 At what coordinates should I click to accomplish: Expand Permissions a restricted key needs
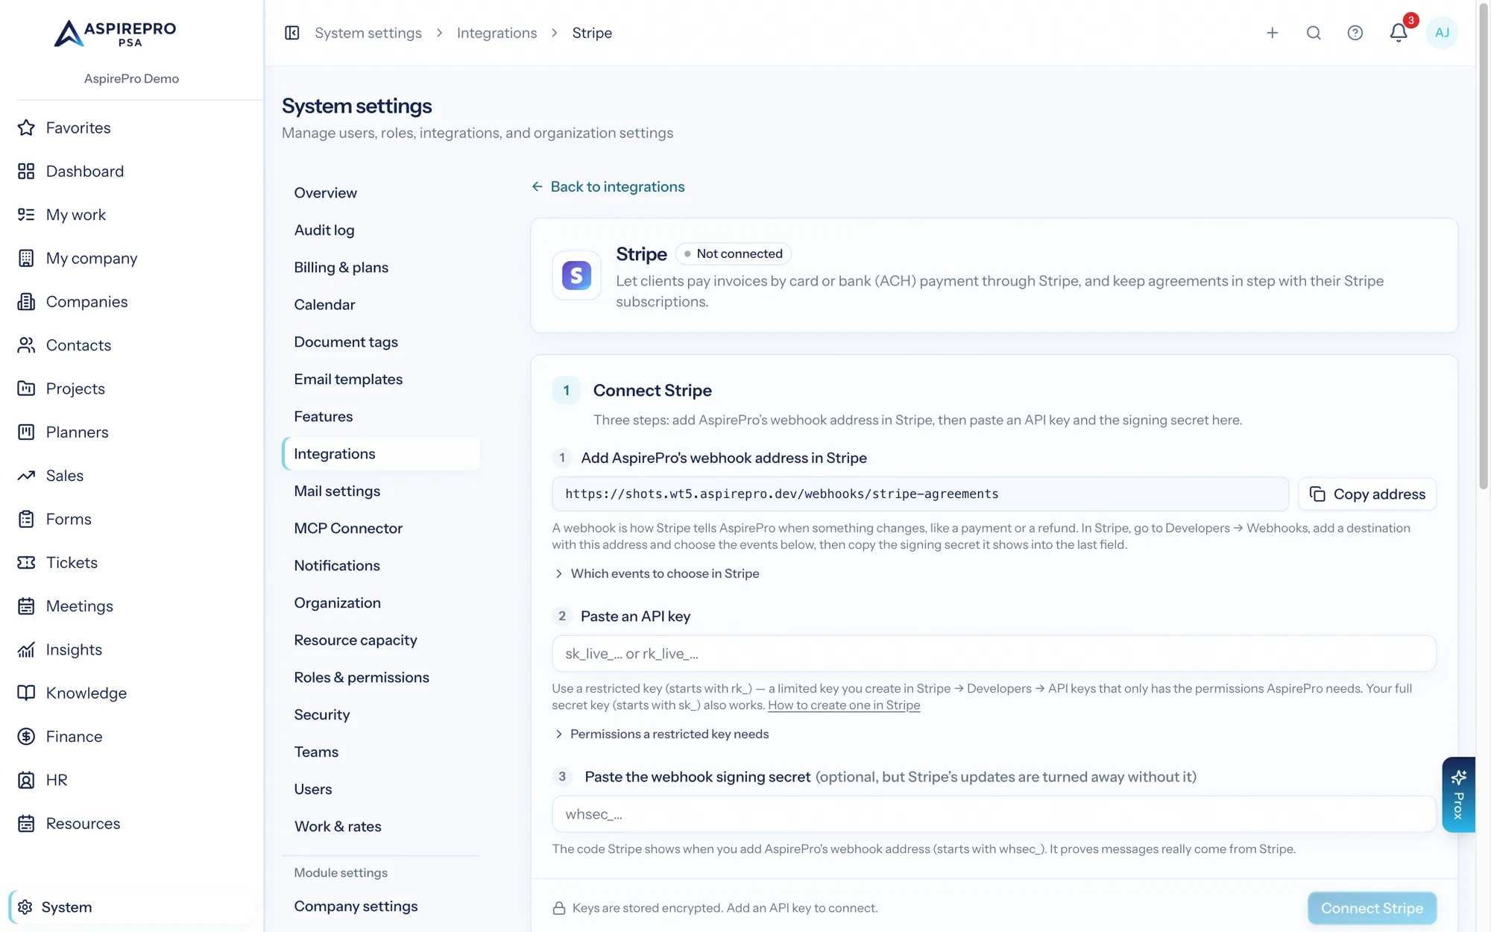[x=661, y=734]
